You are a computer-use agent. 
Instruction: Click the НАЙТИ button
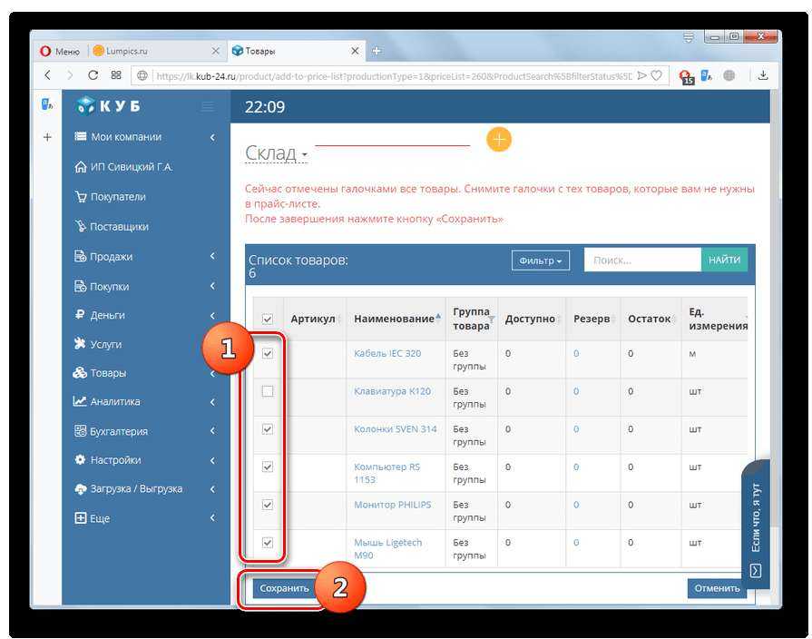click(724, 260)
